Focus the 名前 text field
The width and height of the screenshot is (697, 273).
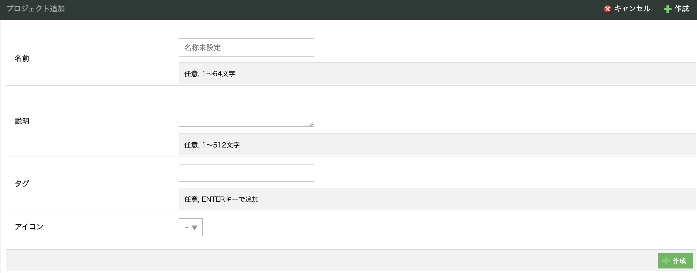point(246,47)
